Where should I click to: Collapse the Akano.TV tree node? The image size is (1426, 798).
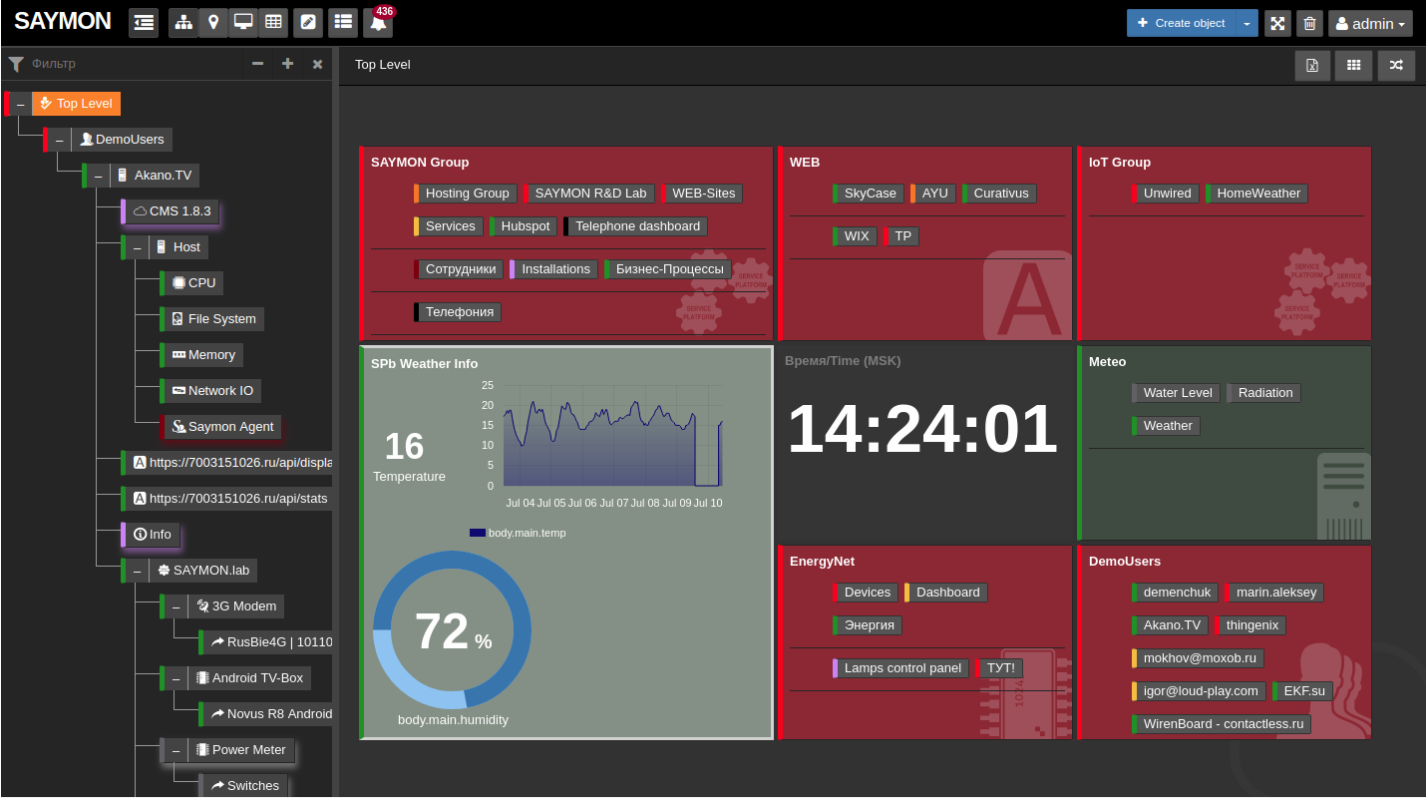(99, 176)
